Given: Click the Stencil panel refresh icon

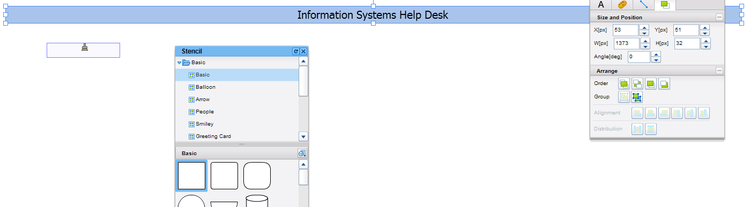Looking at the screenshot, I should click(x=295, y=51).
